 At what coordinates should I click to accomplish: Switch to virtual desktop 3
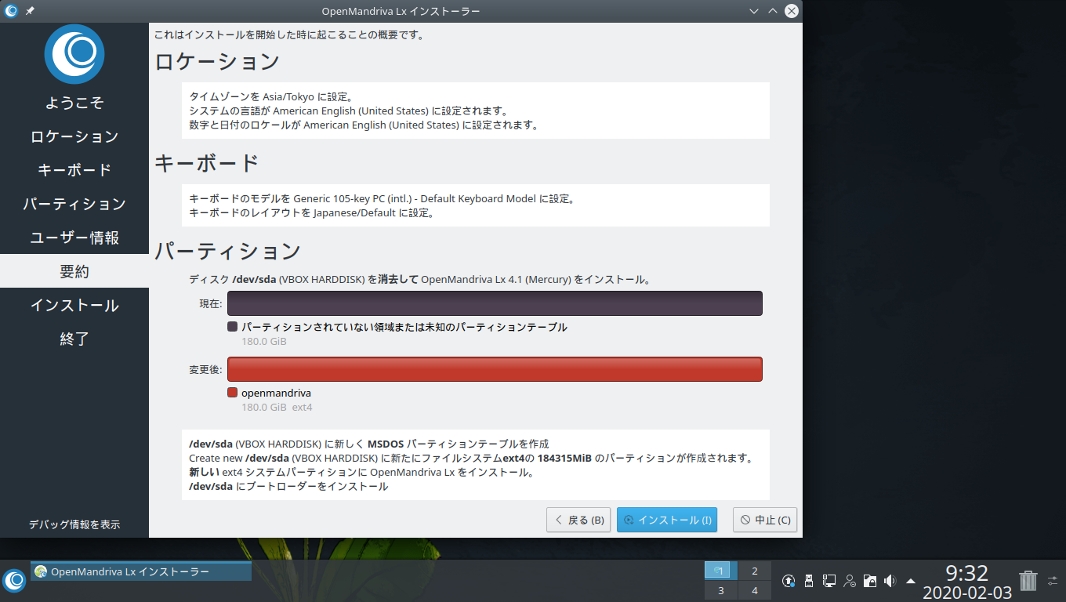point(721,590)
